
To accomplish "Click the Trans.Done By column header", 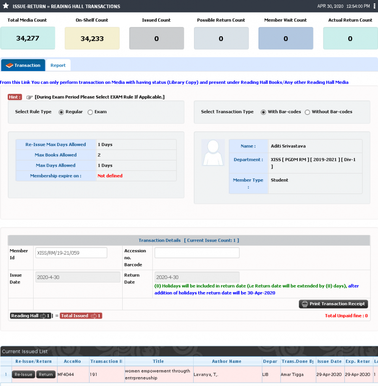I will (297, 361).
